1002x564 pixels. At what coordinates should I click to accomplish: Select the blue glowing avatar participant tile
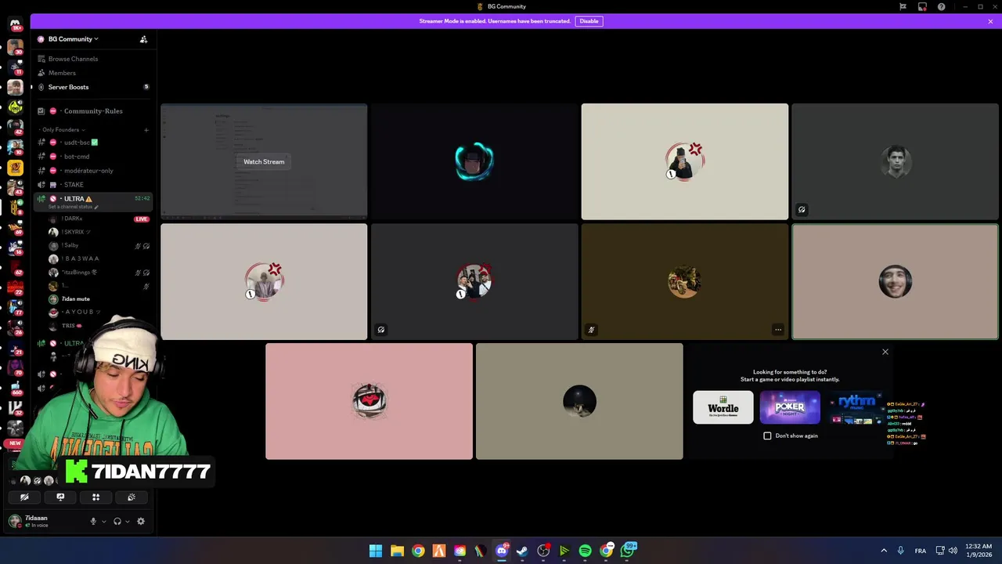[474, 161]
